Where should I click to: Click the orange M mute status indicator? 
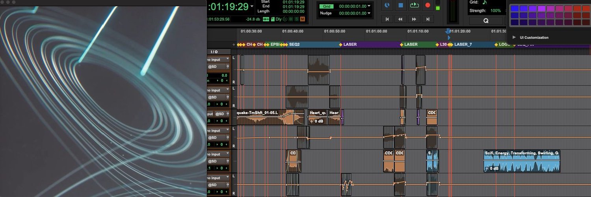coord(302,19)
